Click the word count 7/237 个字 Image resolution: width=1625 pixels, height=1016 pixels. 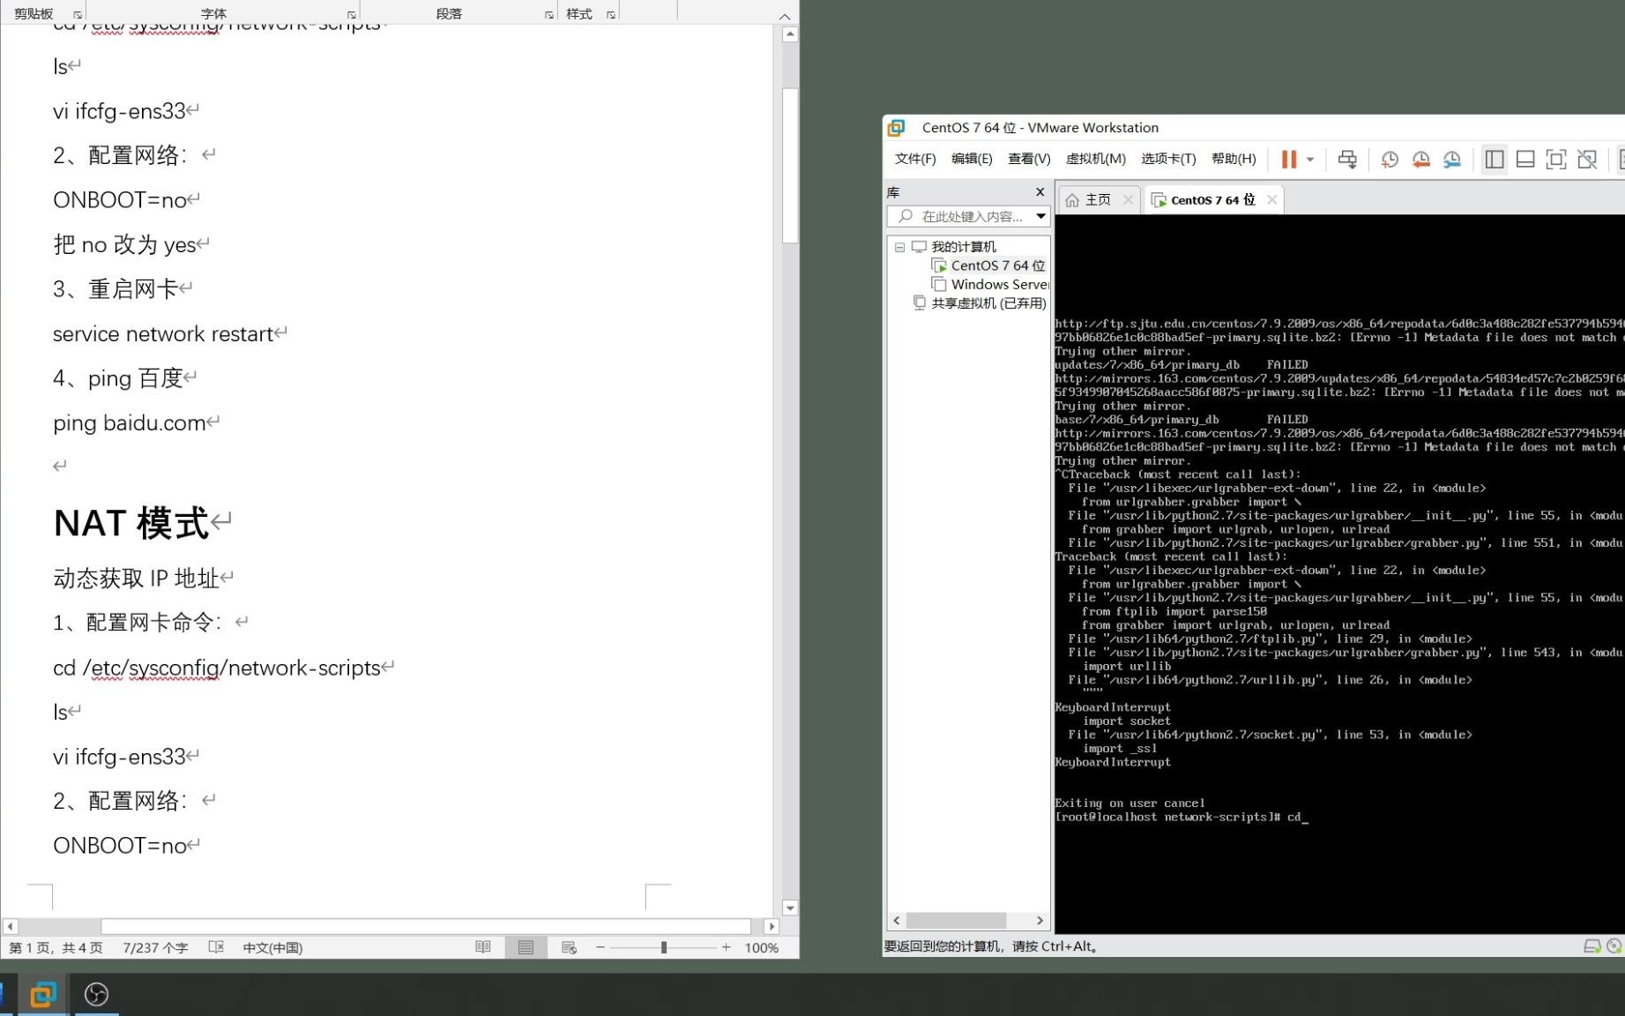(x=155, y=947)
